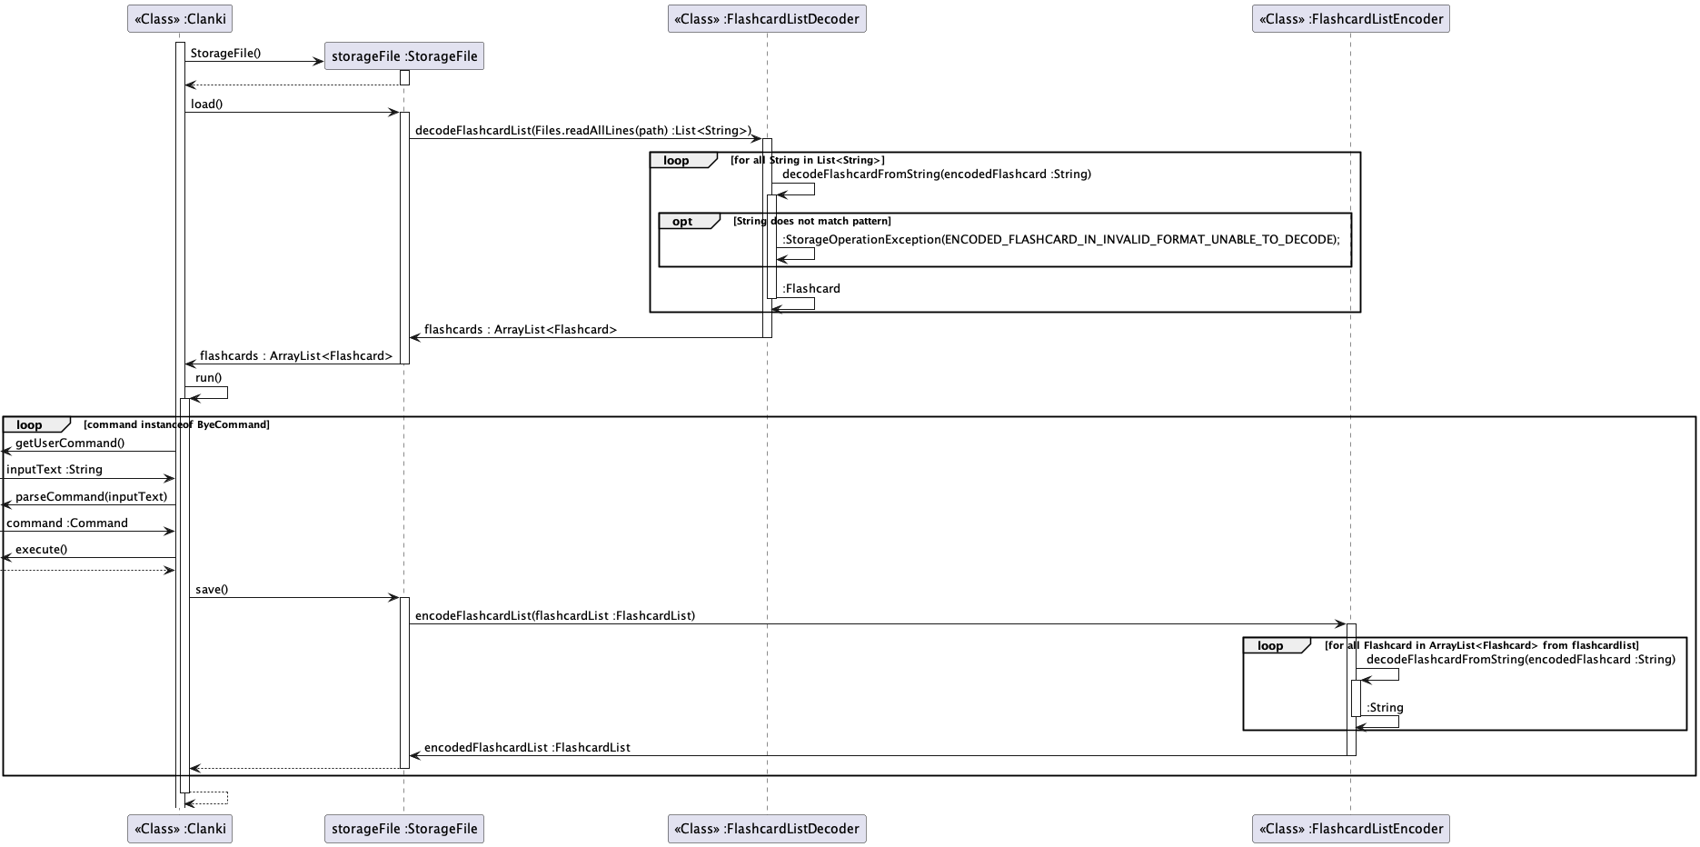This screenshot has width=1700, height=847.
Task: Select the save() message label
Action: pos(211,590)
